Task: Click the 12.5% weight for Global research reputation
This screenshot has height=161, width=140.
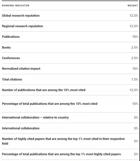Action: 134,16
